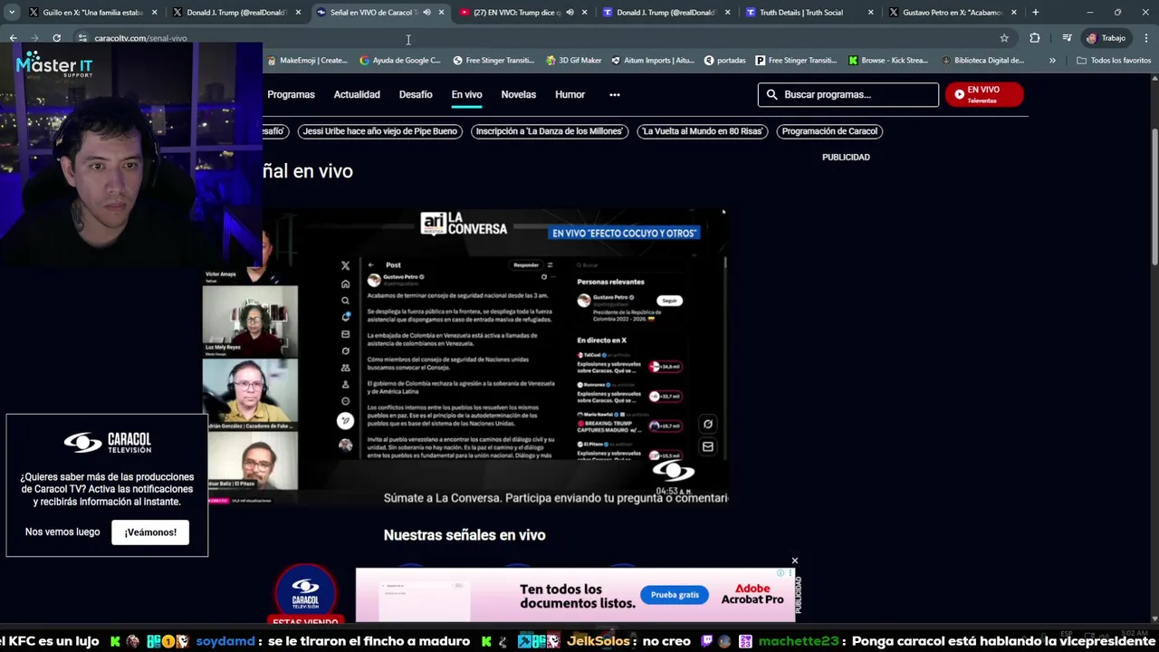Open the media controls icon in toolbar
Screen dimensions: 1159x652
1067,38
